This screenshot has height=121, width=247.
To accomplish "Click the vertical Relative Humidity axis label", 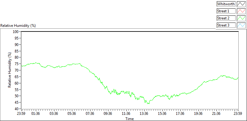I will point(10,70).
